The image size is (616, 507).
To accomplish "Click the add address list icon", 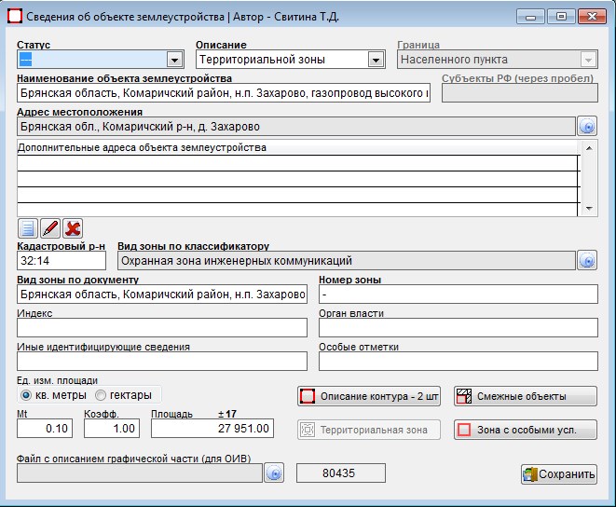I will pos(28,228).
